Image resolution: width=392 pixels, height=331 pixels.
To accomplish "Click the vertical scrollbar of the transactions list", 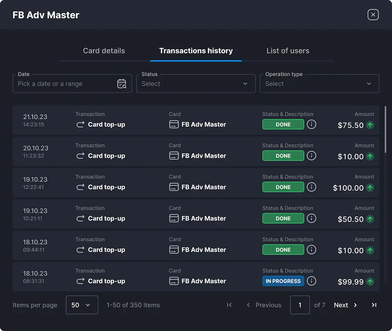I will [x=385, y=129].
